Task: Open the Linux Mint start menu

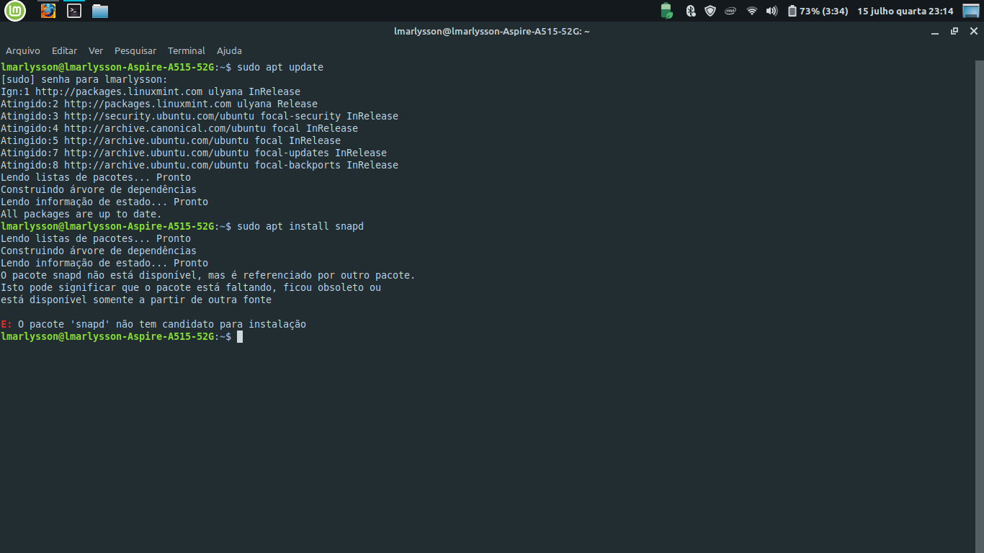Action: 14,11
